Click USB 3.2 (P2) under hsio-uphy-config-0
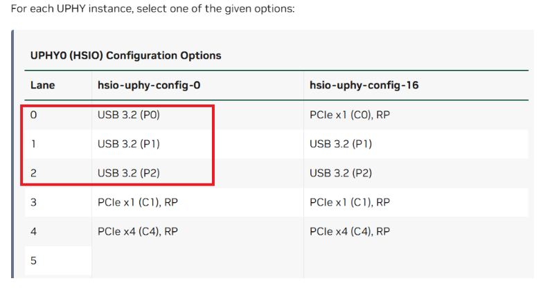Screen dimensions: 552x292 [129, 173]
